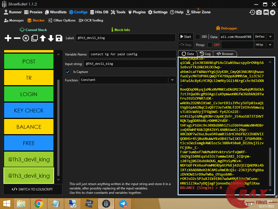Click the debugger Start button
The image size is (278, 209).
(x=186, y=37)
